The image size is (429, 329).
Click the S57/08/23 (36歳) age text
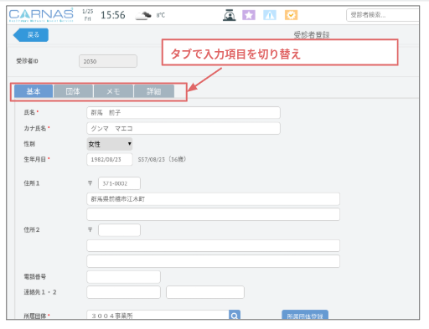[162, 159]
